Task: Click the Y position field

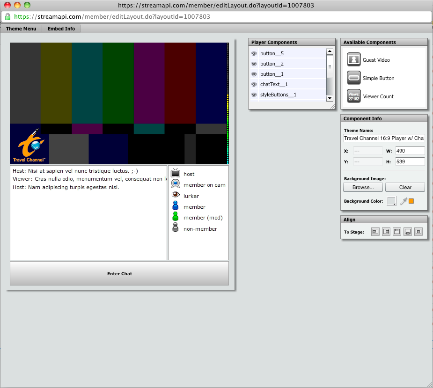Action: 368,161
